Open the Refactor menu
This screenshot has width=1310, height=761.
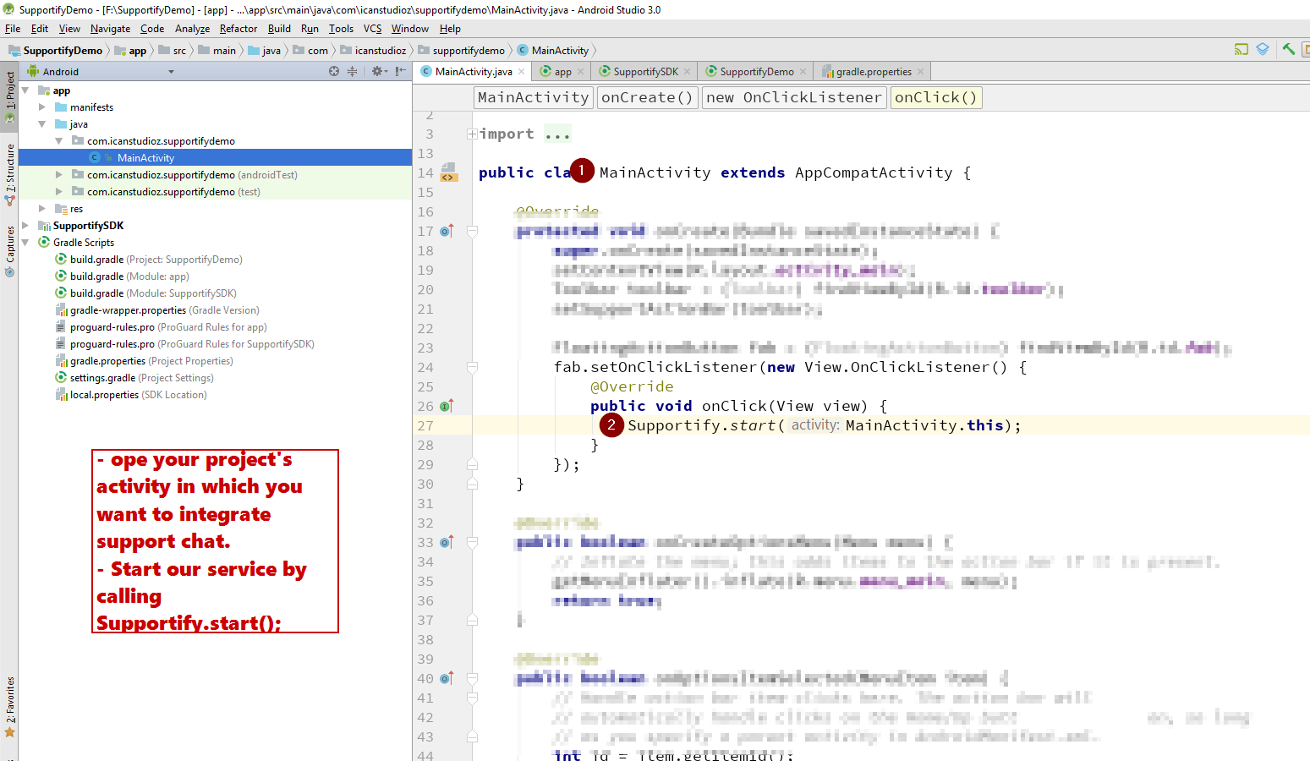click(238, 29)
